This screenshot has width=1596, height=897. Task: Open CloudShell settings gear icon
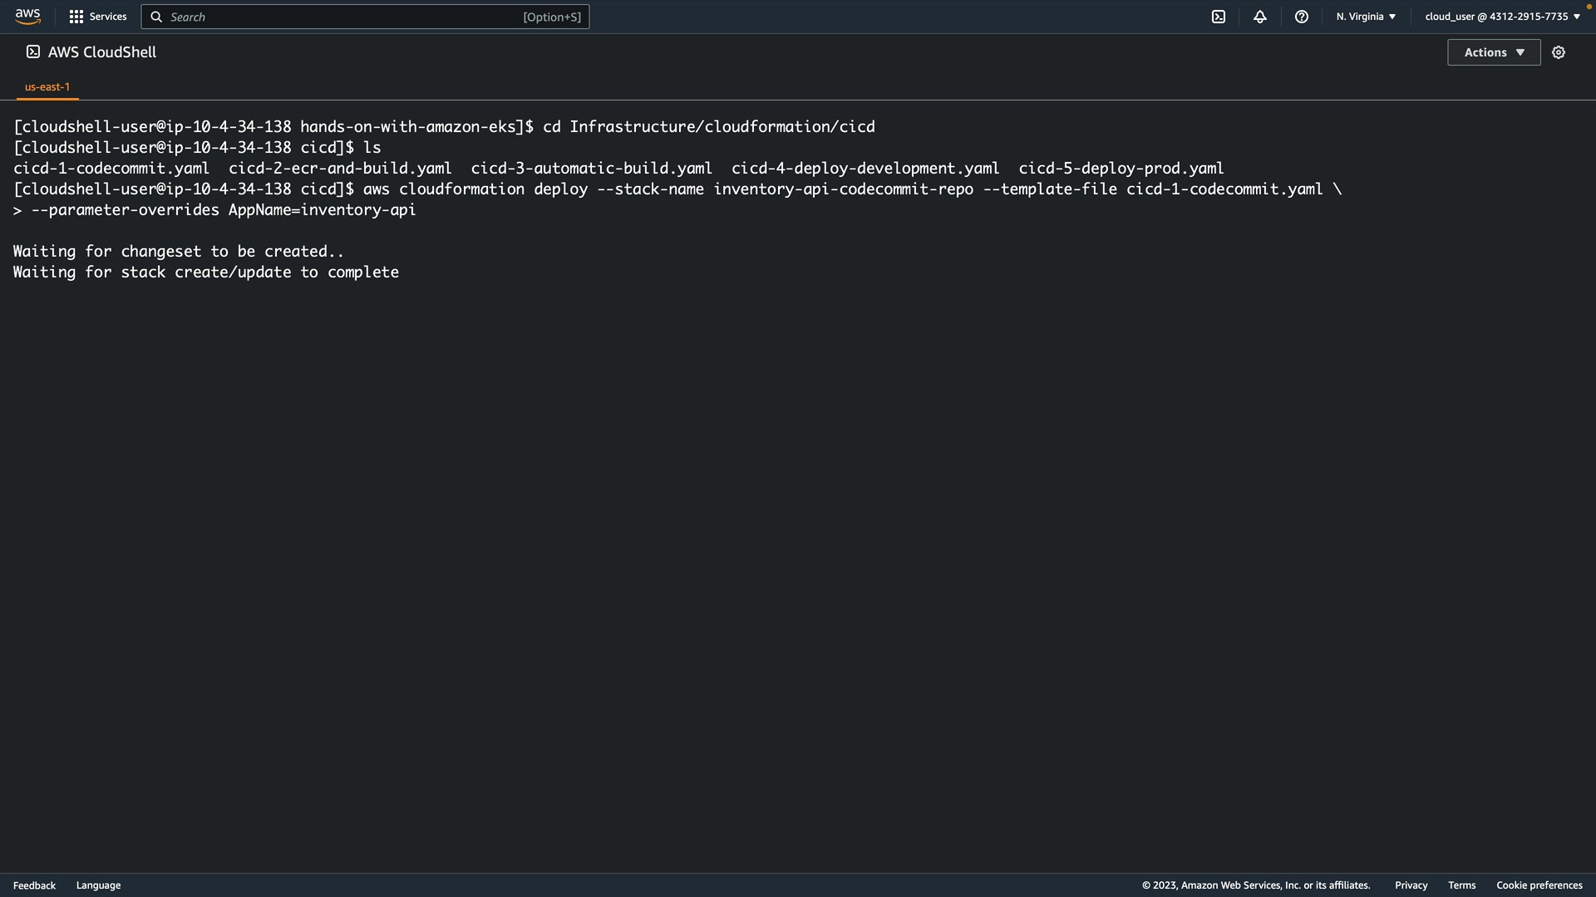point(1559,52)
